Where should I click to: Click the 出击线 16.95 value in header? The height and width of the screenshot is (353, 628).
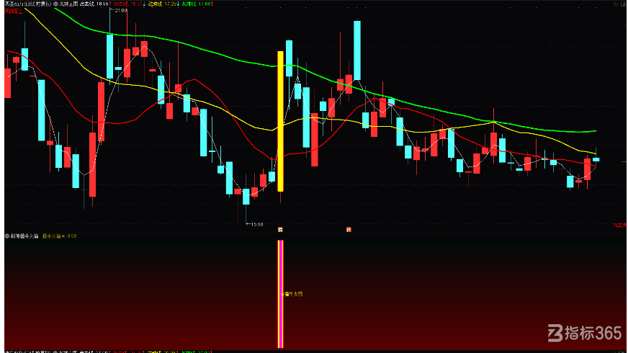click(x=94, y=4)
